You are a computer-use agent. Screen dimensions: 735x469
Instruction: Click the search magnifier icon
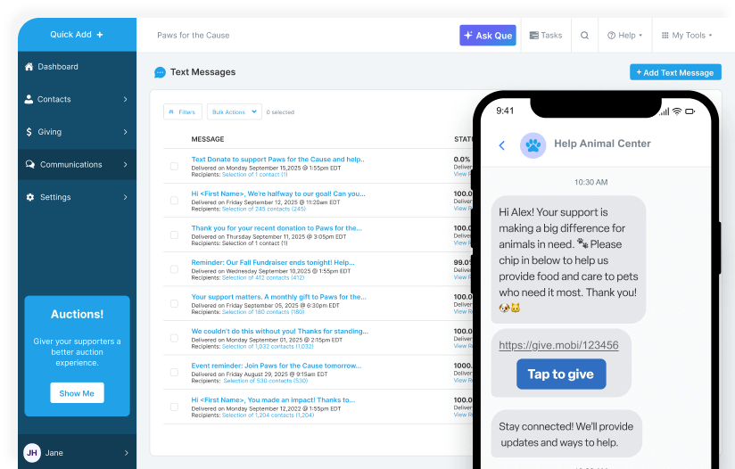(584, 36)
